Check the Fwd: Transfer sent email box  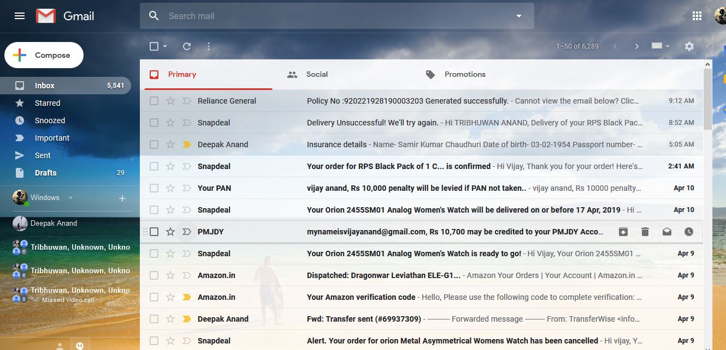154,319
